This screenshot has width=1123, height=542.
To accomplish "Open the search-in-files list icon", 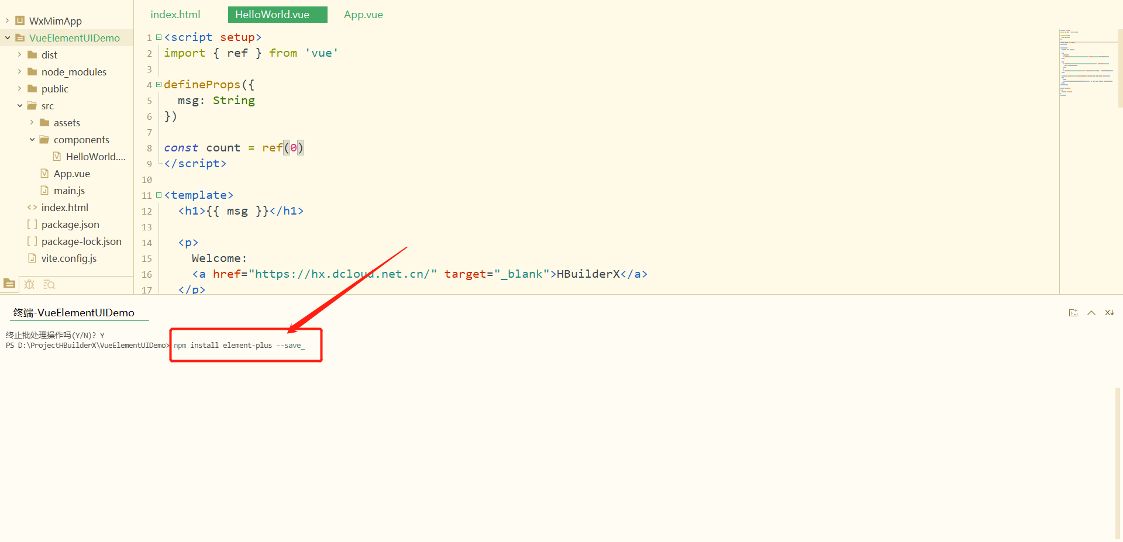I will [x=49, y=285].
